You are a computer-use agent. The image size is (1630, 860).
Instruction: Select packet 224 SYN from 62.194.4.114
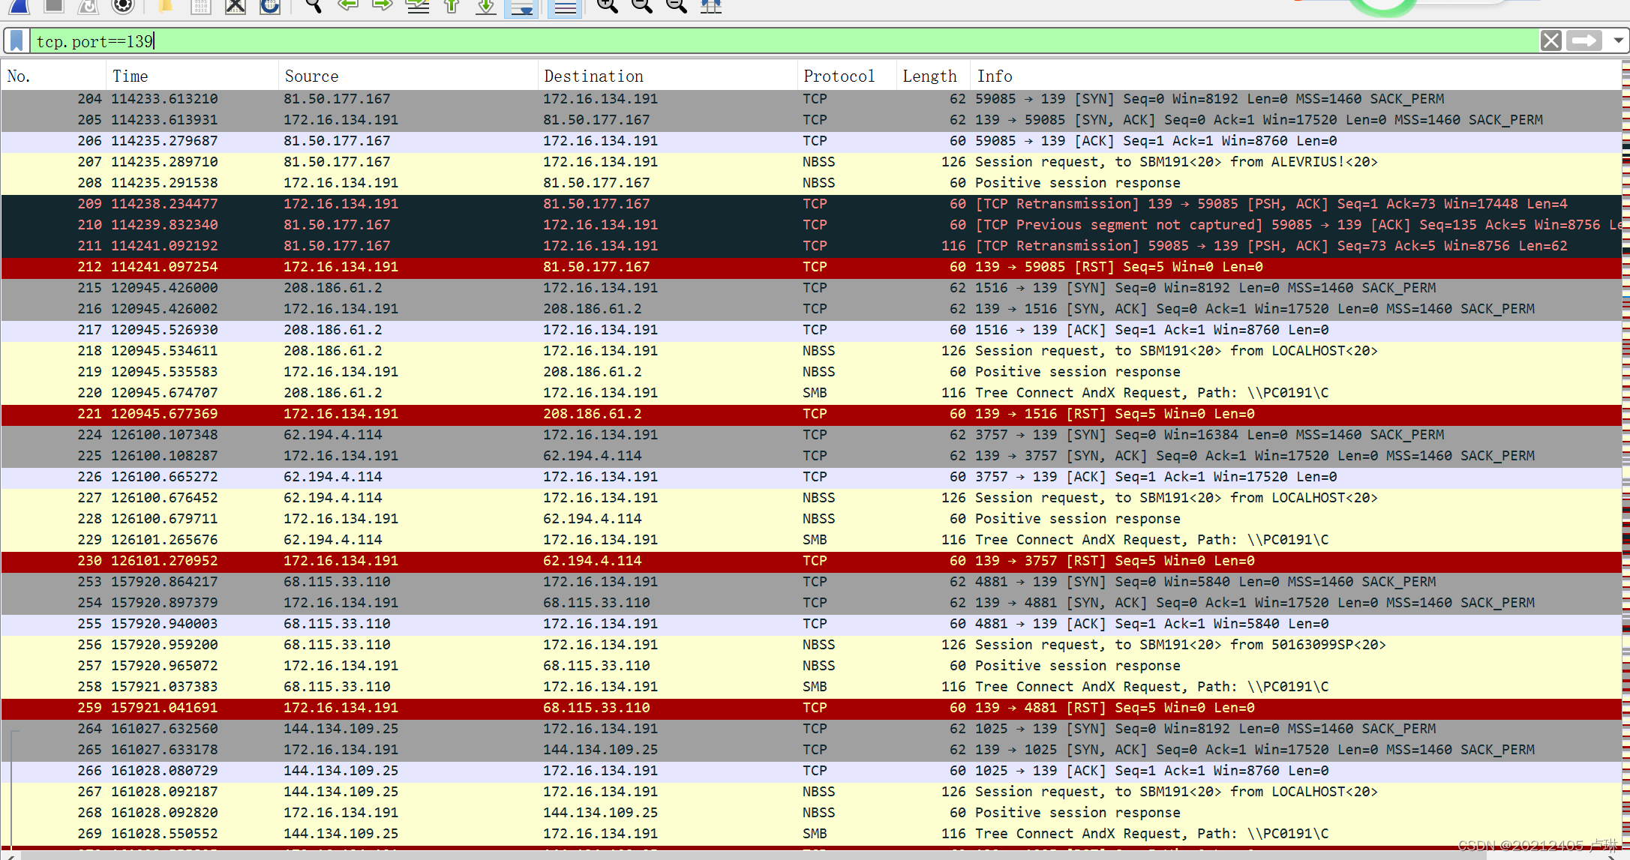[811, 435]
